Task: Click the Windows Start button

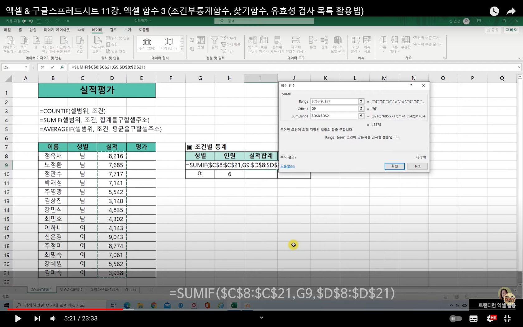Action: [x=6, y=306]
